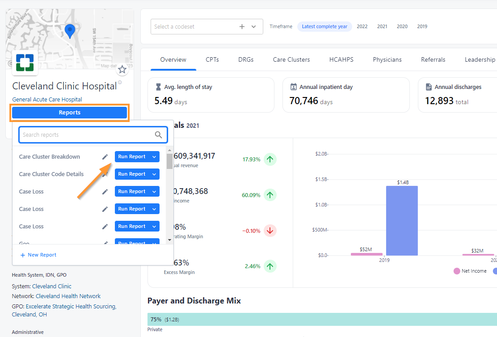Click the blue map location pin

click(x=70, y=31)
